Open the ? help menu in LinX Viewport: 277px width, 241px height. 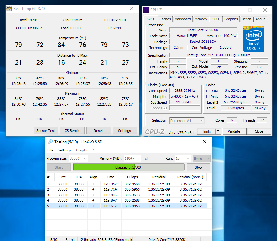coord(93,150)
